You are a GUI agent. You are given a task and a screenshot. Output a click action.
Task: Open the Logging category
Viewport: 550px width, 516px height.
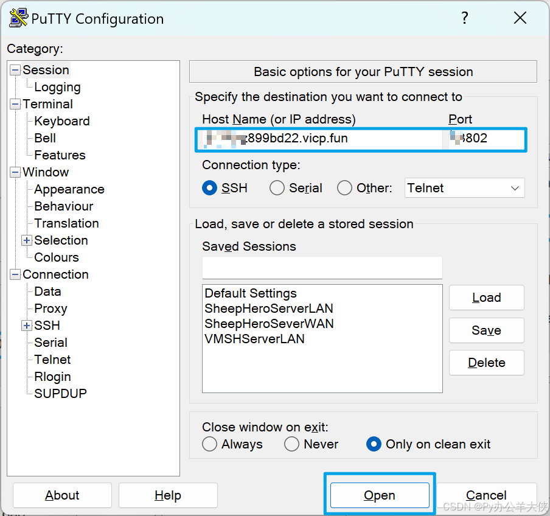point(58,88)
